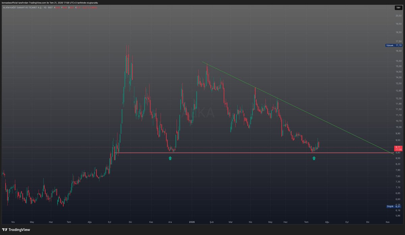Click the 12,90 price scale value
405x235 pixels.
(x=398, y=91)
